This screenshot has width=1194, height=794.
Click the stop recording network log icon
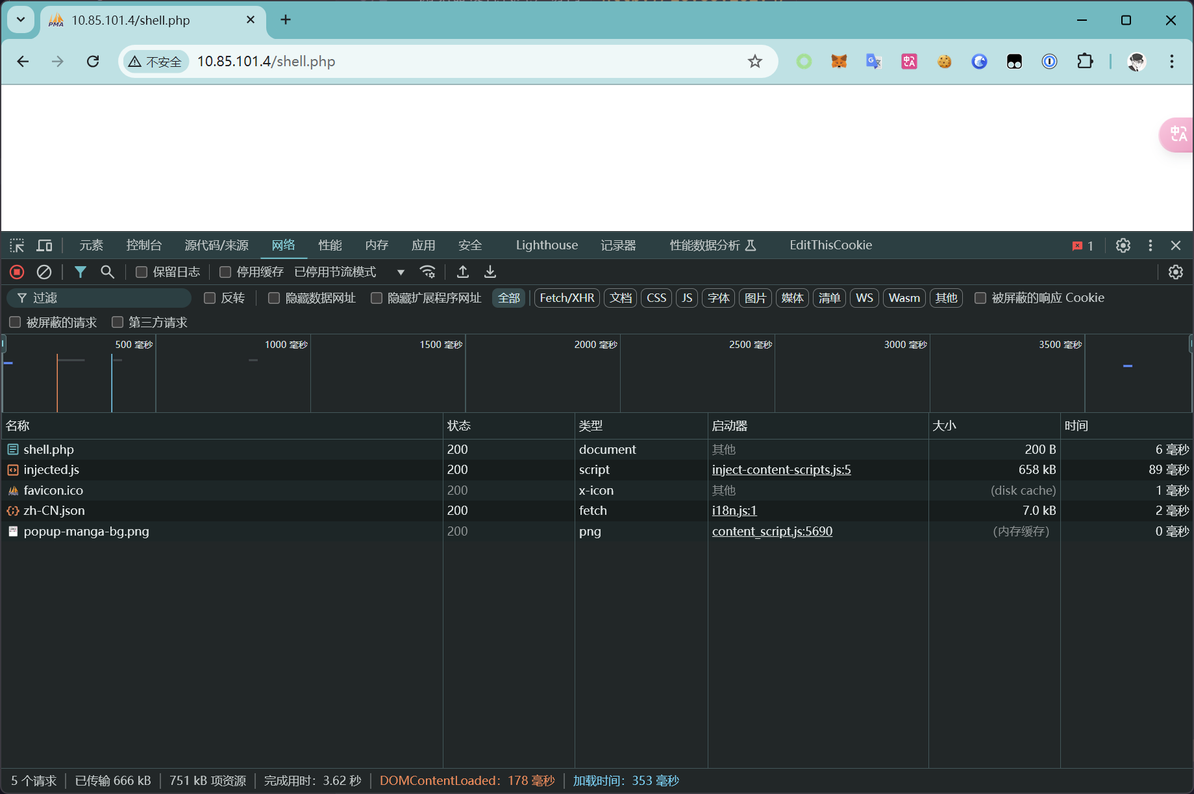(17, 272)
